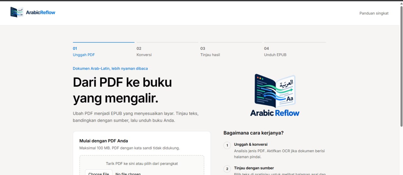Click the Choose File button

99,173
